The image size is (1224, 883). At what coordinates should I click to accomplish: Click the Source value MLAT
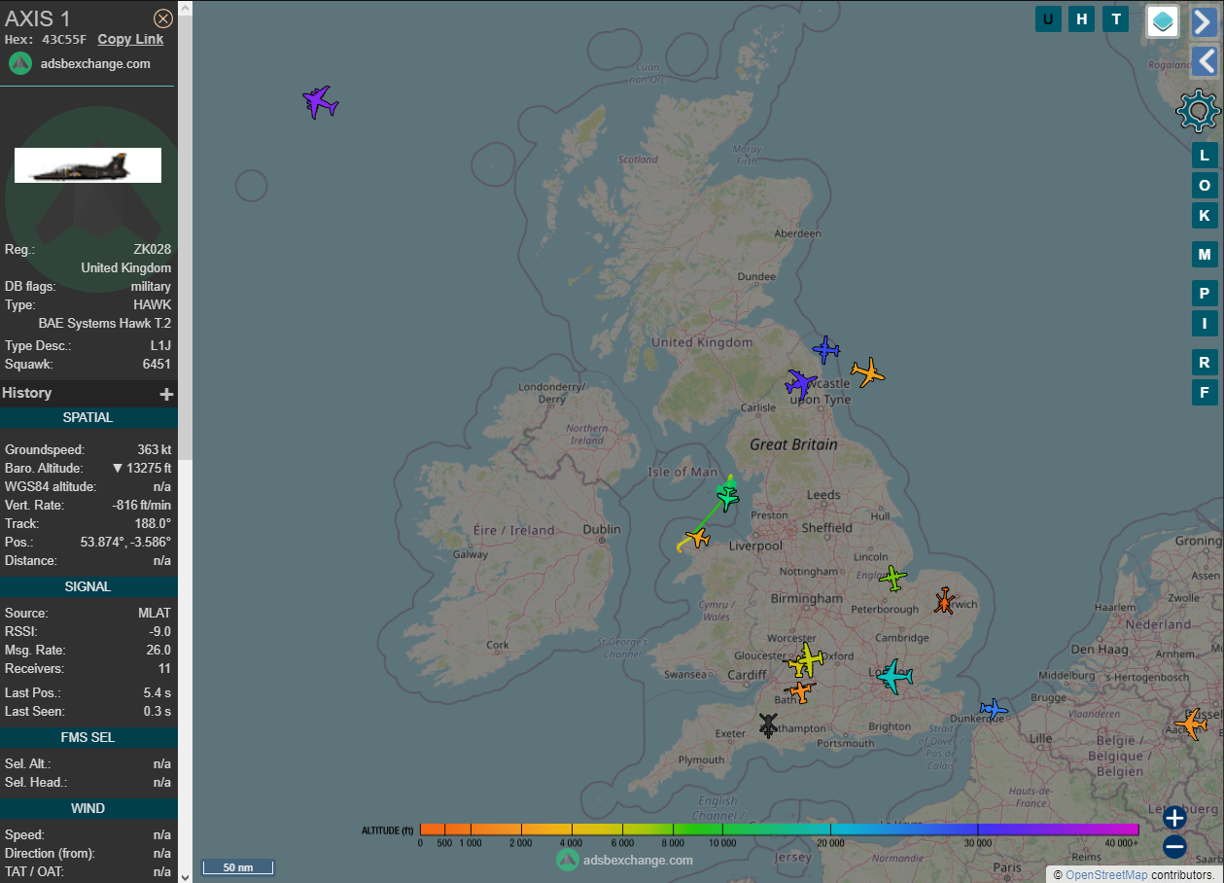click(155, 614)
